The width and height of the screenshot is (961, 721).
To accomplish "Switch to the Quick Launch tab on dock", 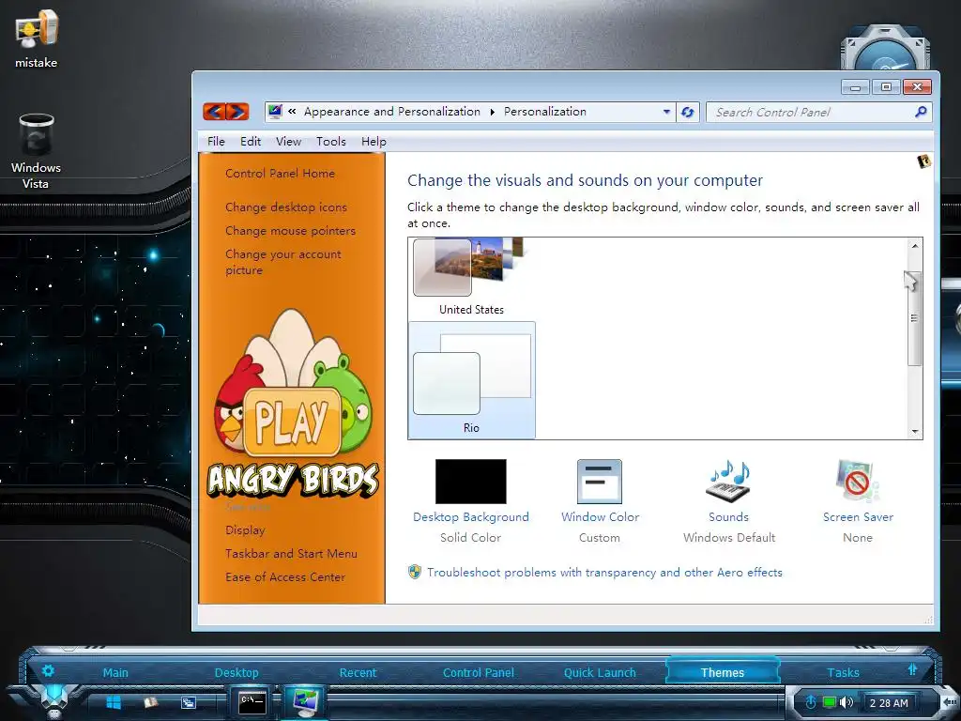I will [x=600, y=672].
